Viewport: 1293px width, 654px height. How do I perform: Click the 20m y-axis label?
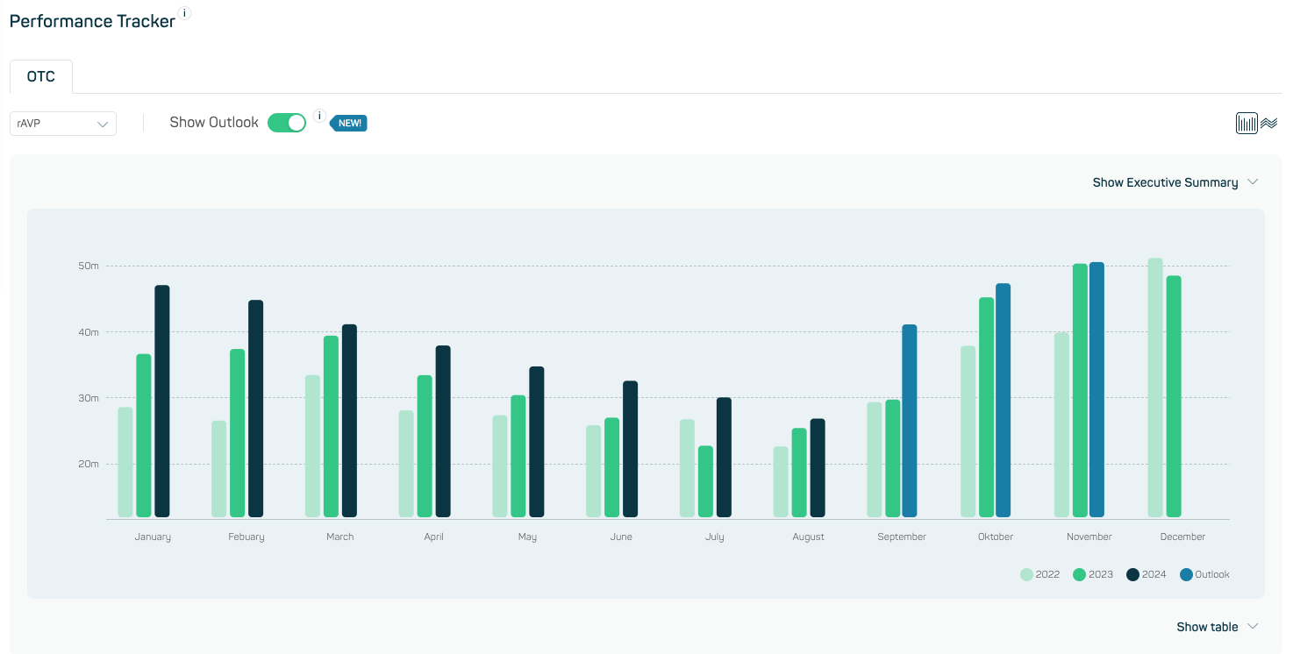tap(89, 464)
